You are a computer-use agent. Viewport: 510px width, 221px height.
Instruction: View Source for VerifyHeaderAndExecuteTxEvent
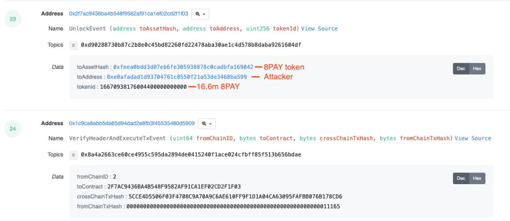(473, 138)
